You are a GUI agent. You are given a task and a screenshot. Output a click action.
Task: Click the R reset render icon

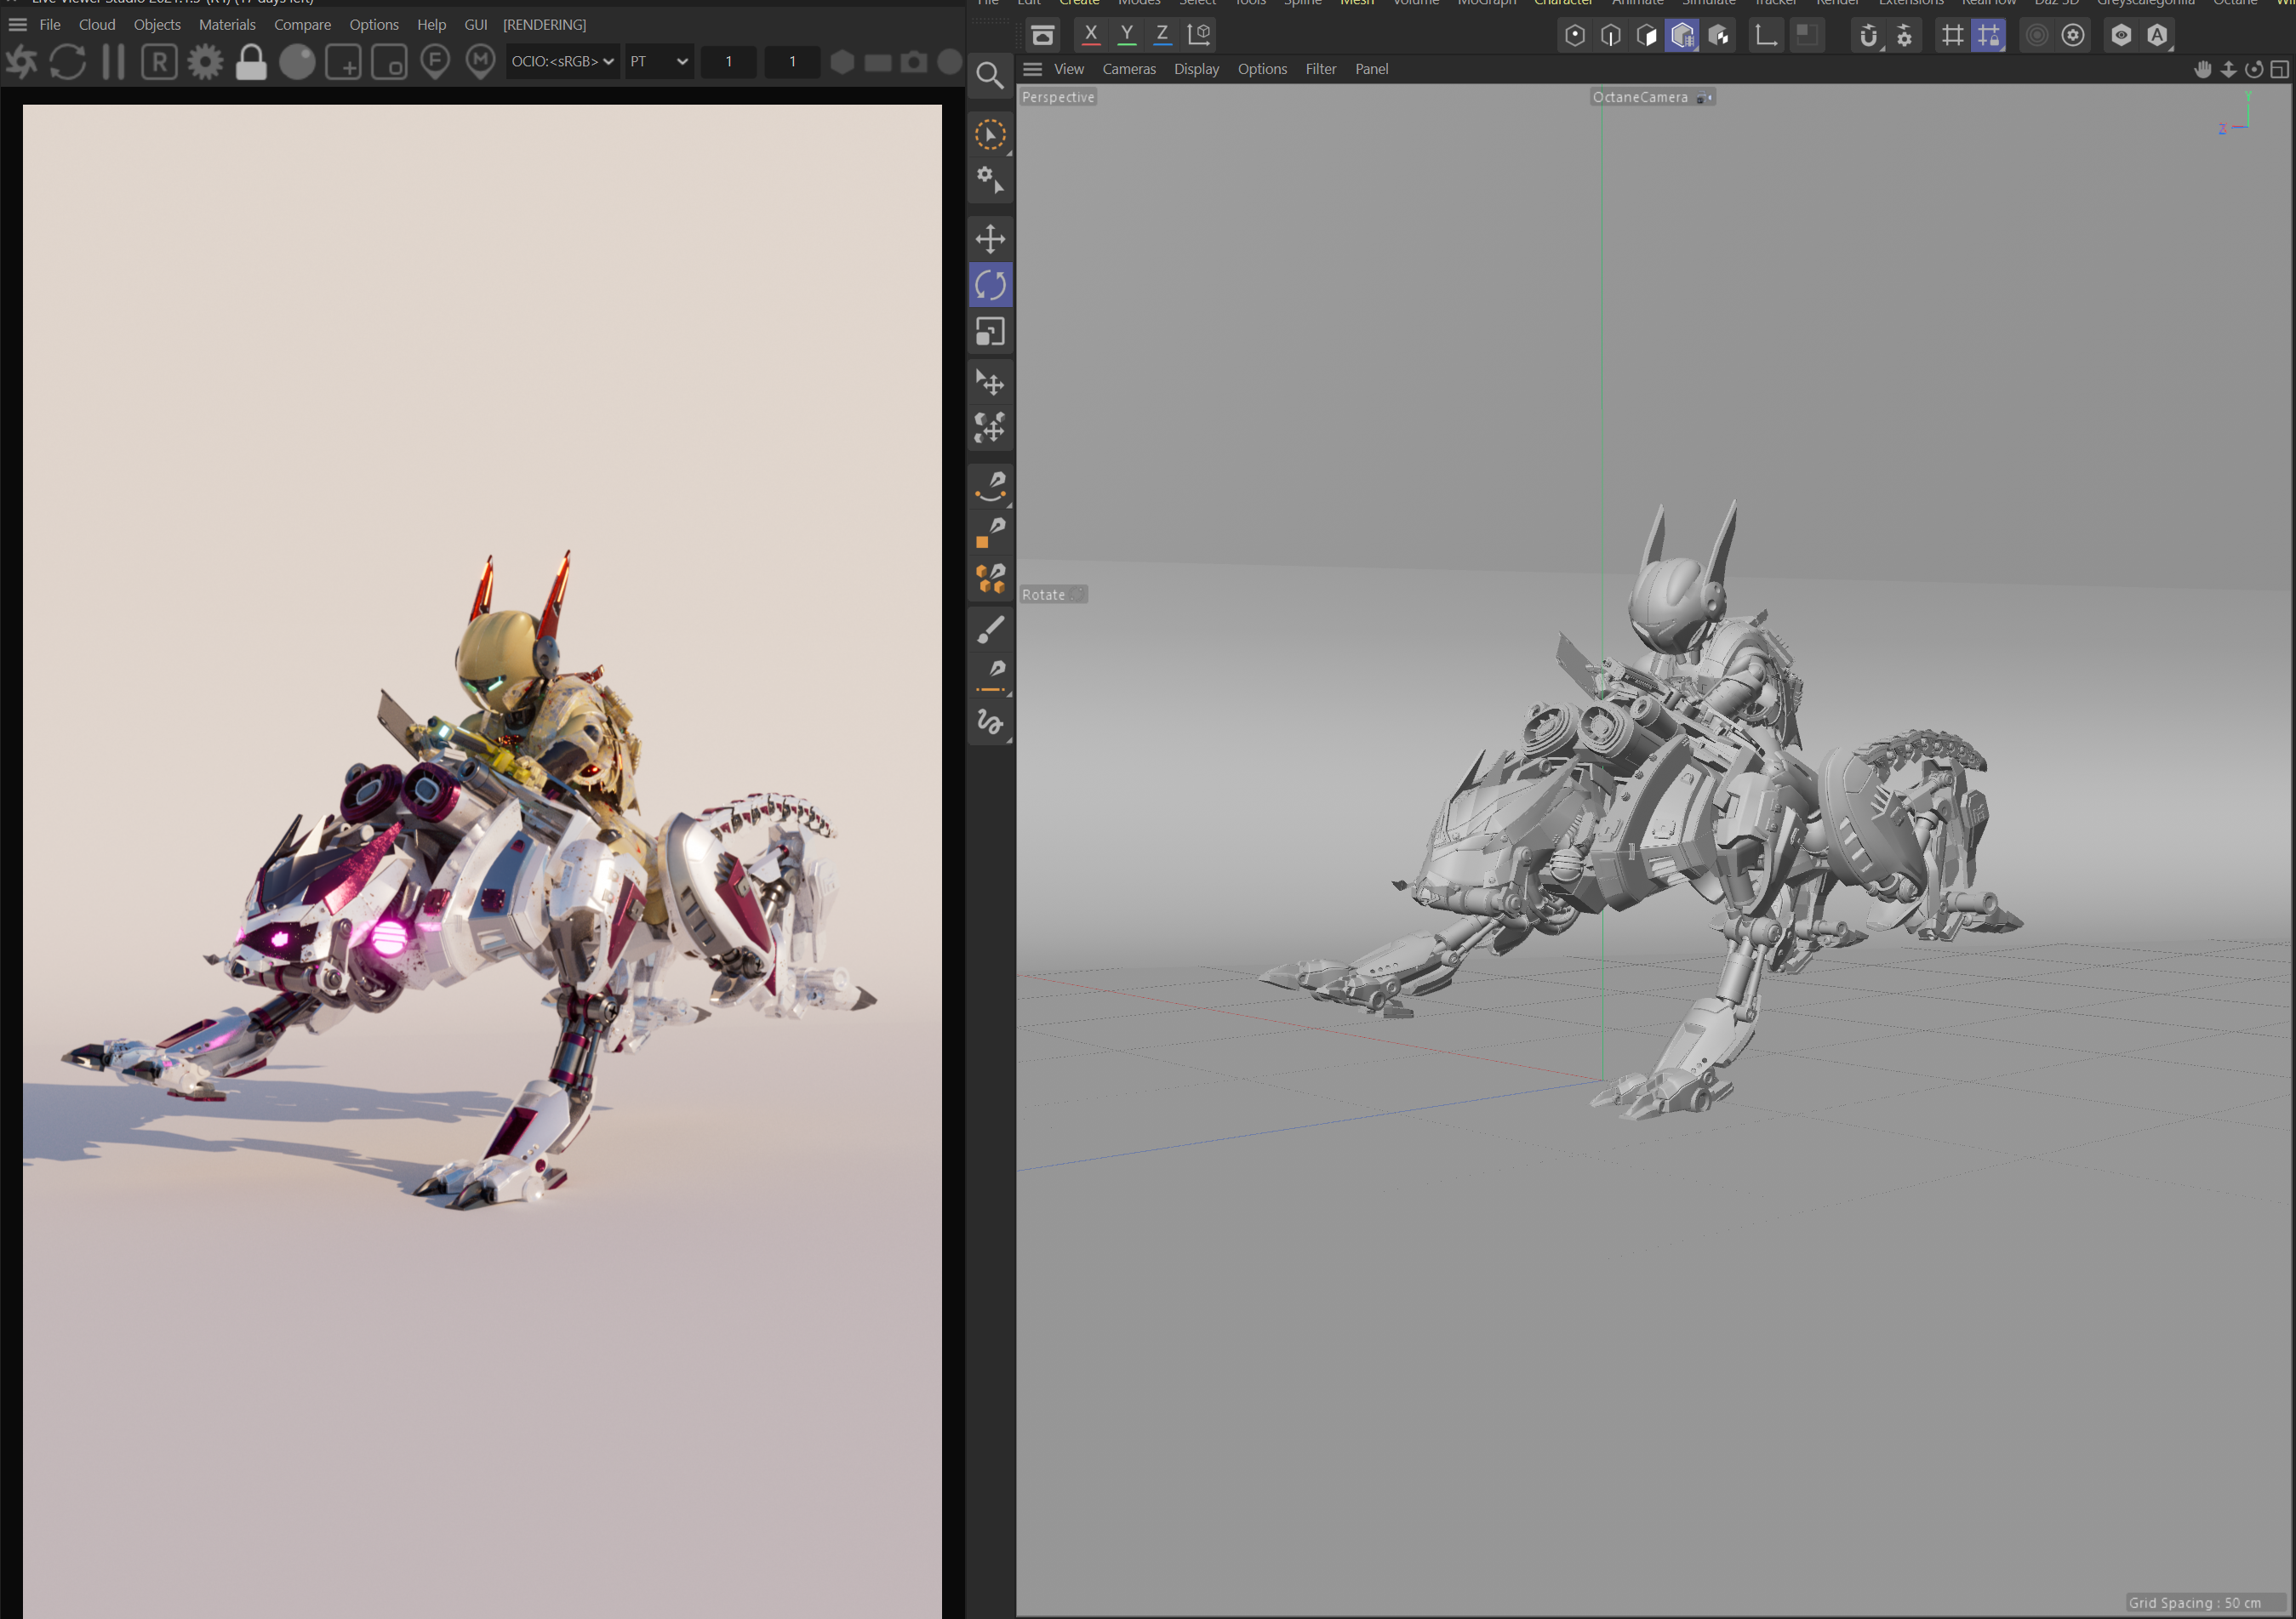159,62
